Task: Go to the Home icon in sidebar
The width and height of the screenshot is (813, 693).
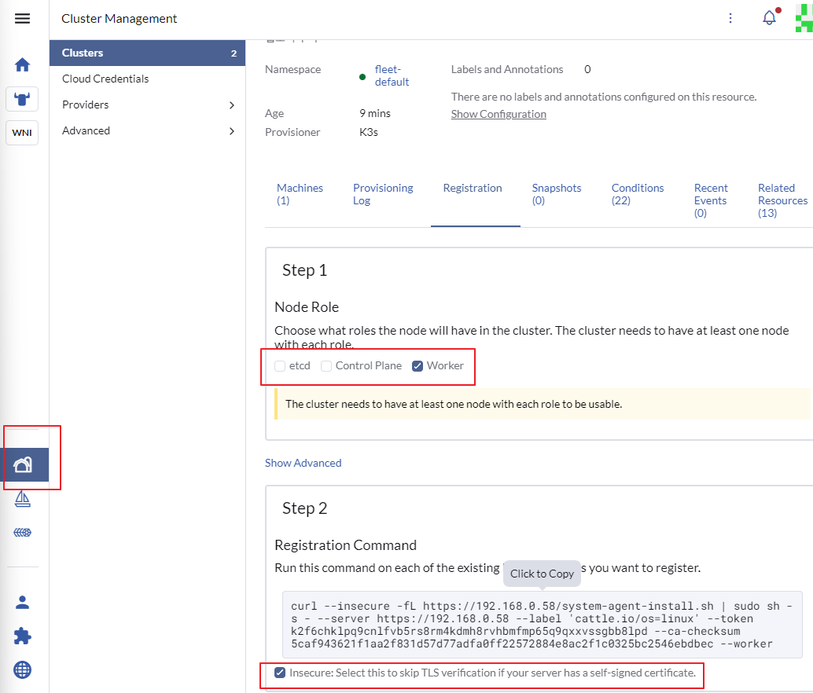Action: 22,64
